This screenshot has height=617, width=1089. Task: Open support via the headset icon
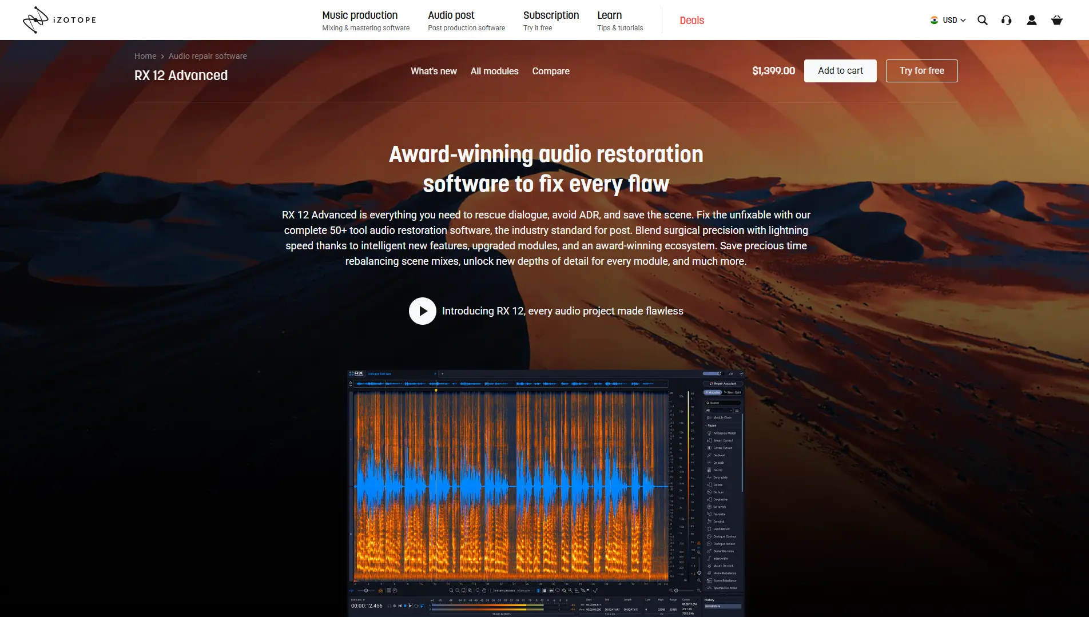tap(1007, 20)
